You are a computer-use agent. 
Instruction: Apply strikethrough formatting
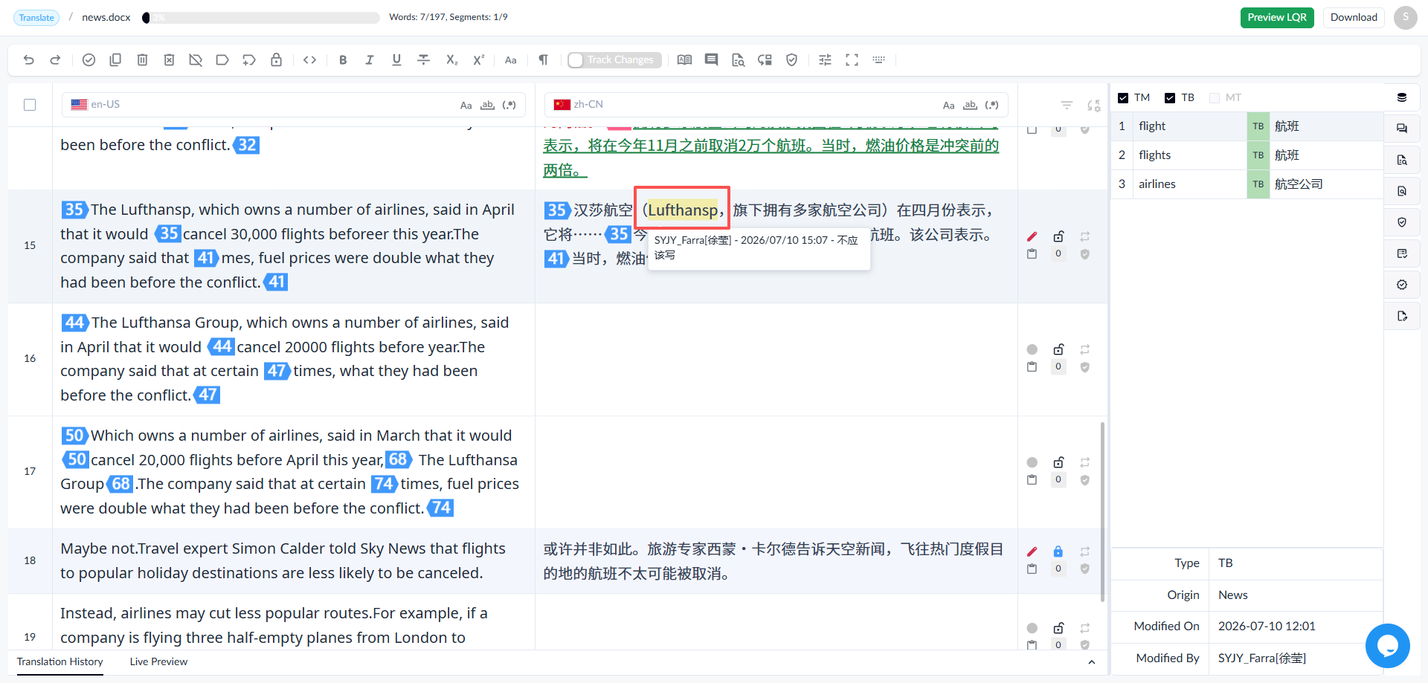pos(423,60)
